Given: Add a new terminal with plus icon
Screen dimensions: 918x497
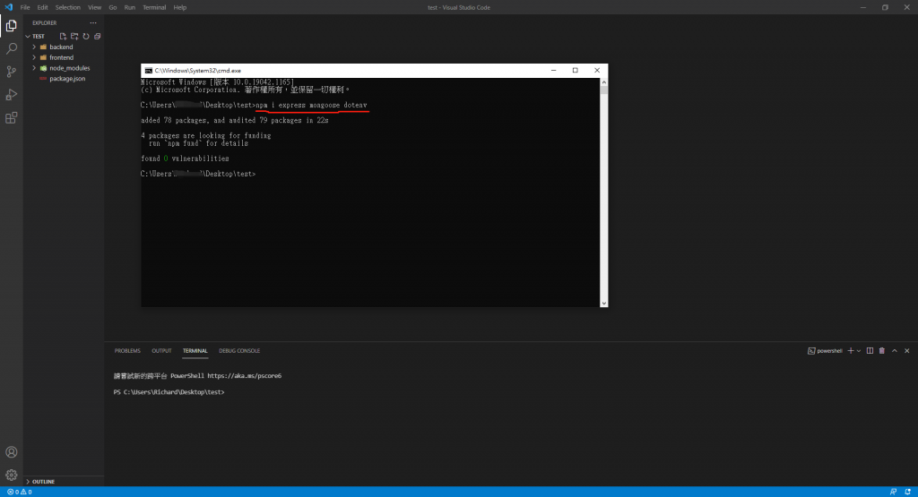Looking at the screenshot, I should point(851,351).
